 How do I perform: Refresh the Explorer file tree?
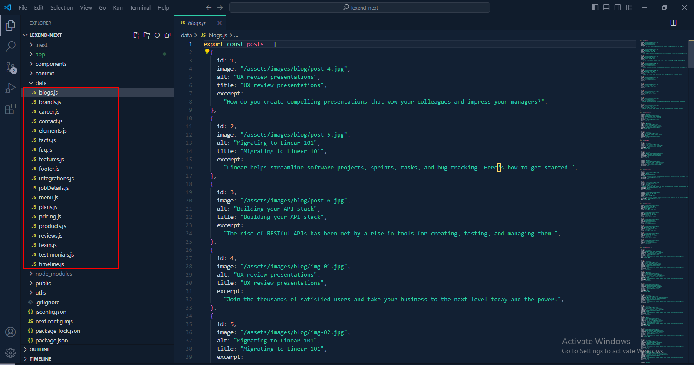[x=157, y=35]
